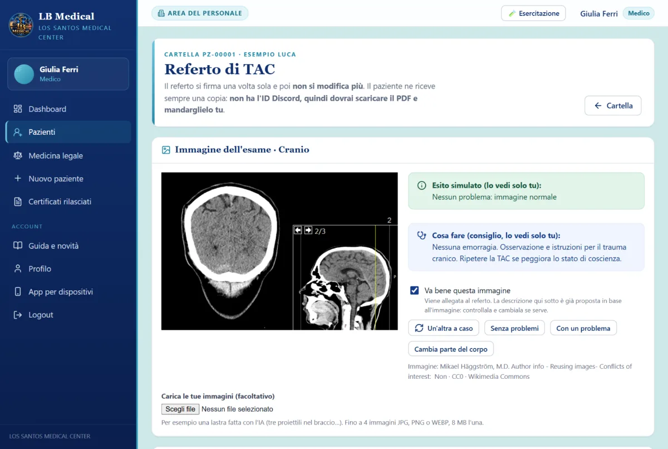Viewport: 668px width, 449px height.
Task: Open Guida e novità
Action: point(68,246)
